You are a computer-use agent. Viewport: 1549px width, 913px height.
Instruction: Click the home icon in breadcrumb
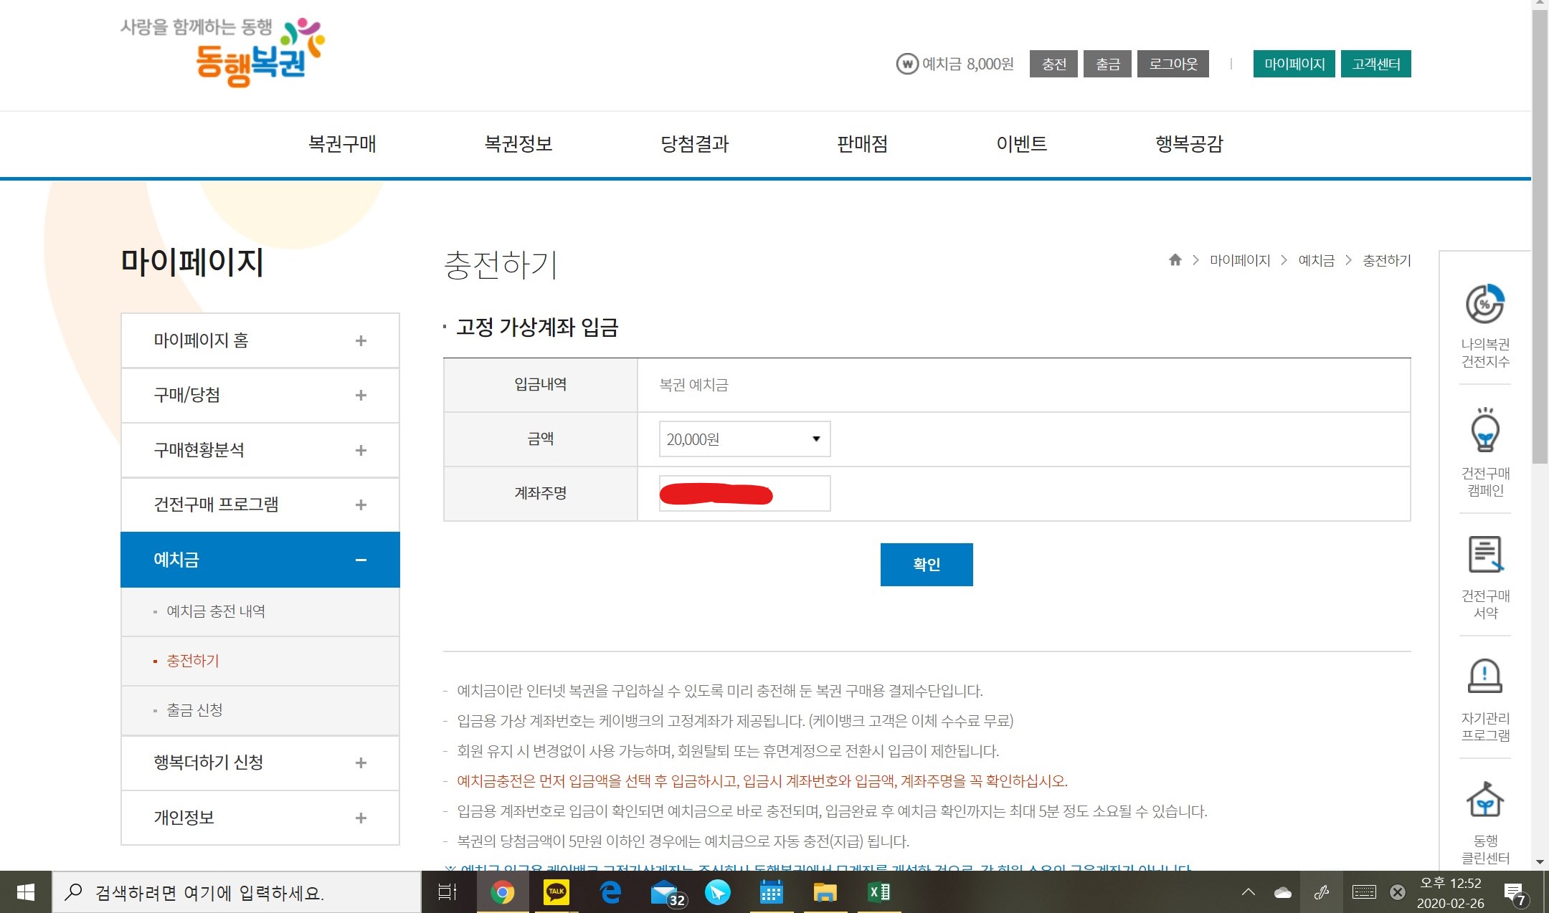coord(1175,260)
